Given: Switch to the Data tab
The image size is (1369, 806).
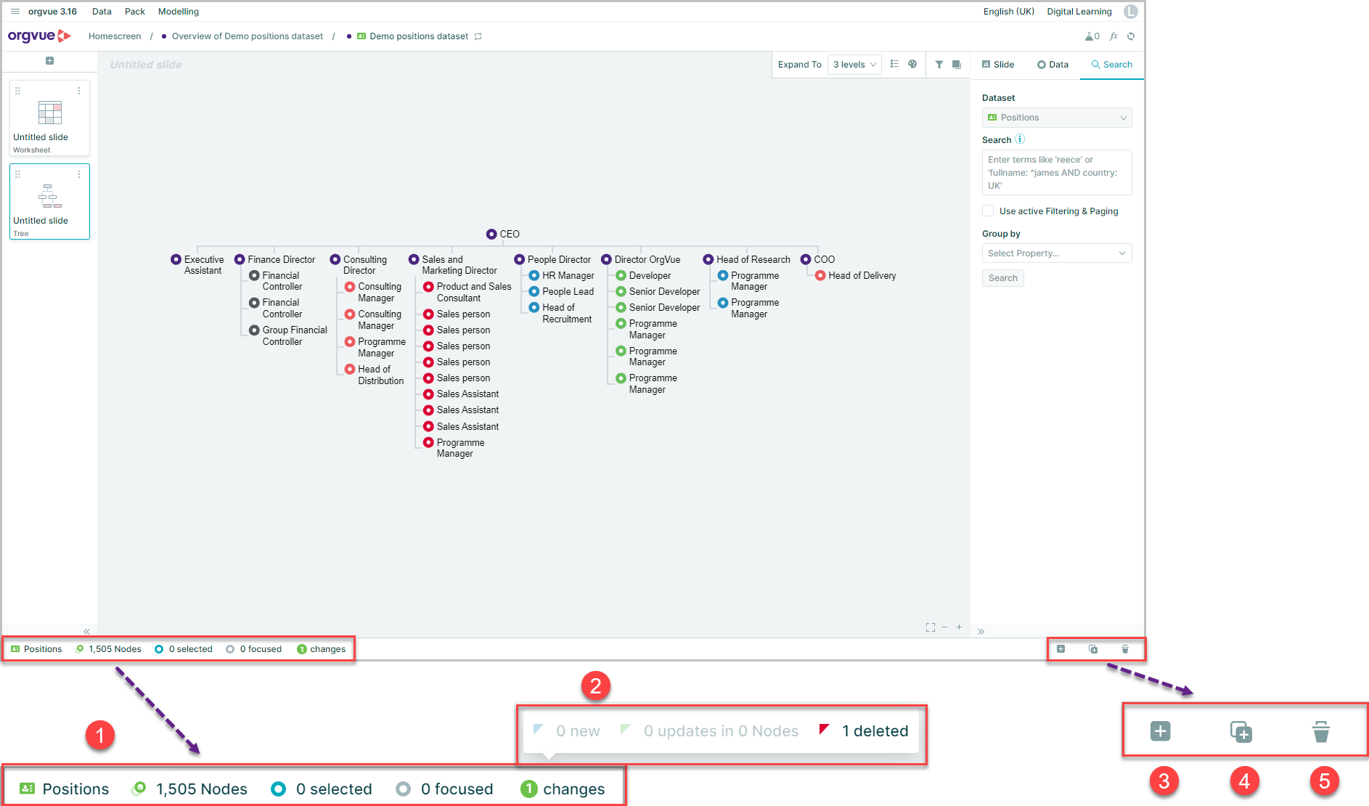Looking at the screenshot, I should tap(1053, 65).
